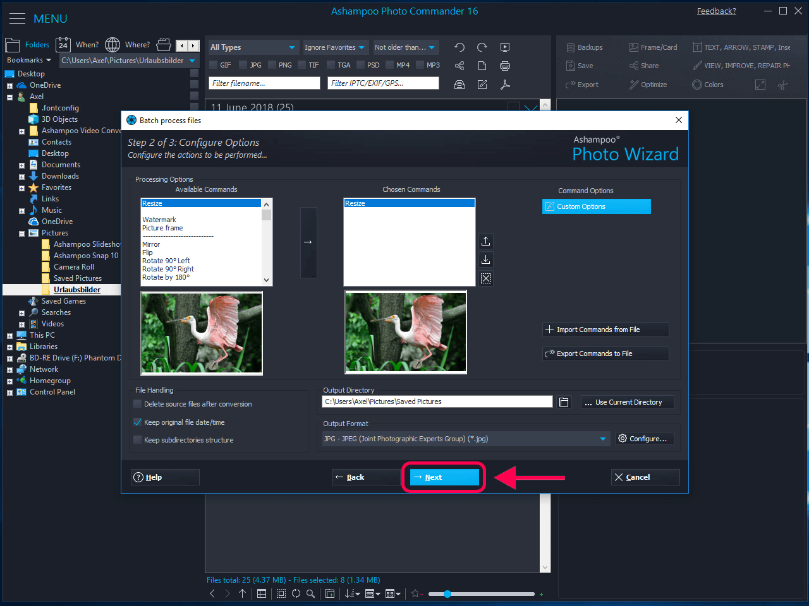The image size is (809, 606).
Task: Open the Not older than dropdown
Action: click(x=405, y=47)
